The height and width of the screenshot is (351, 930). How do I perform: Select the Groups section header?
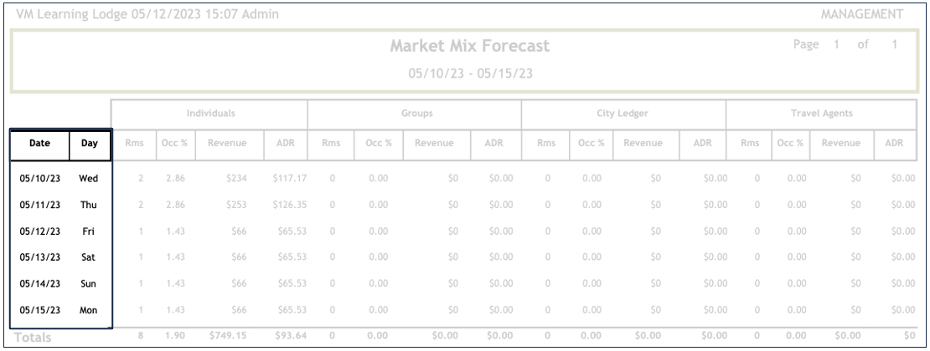point(414,111)
